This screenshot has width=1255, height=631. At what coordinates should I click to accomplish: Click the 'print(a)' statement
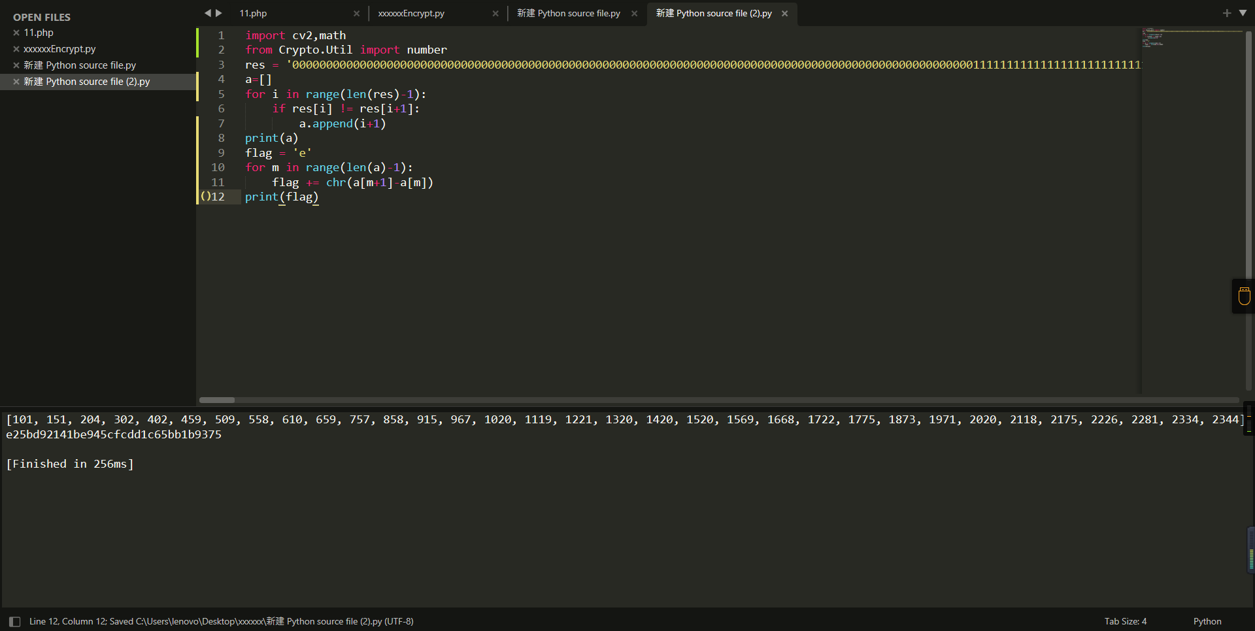(x=271, y=138)
